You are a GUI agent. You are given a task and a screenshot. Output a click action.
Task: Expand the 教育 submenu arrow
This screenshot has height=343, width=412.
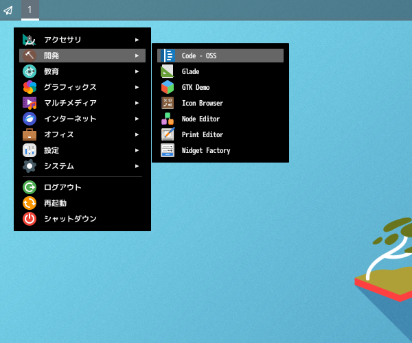137,71
